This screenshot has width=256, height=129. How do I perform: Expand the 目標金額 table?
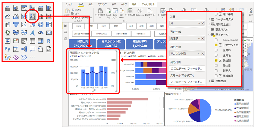pos(209,81)
